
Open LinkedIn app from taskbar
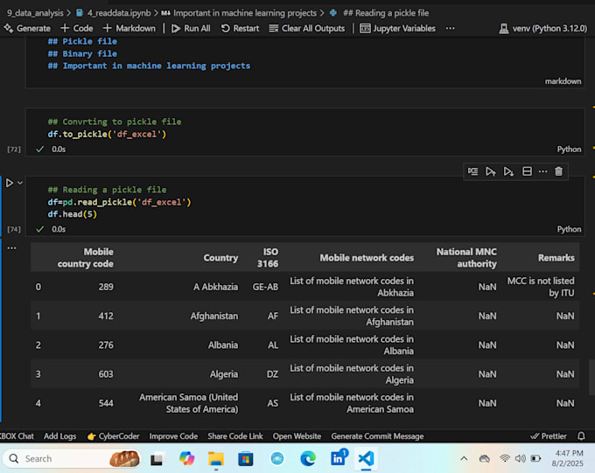point(338,458)
